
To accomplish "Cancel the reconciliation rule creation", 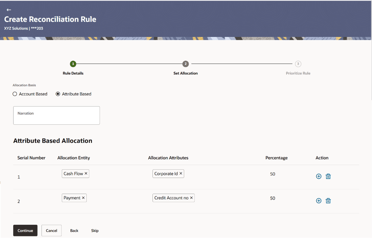I will [x=52, y=231].
